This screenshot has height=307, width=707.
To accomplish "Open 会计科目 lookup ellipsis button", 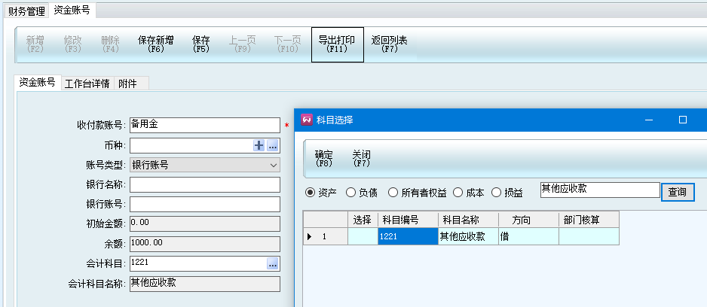I will 273,263.
